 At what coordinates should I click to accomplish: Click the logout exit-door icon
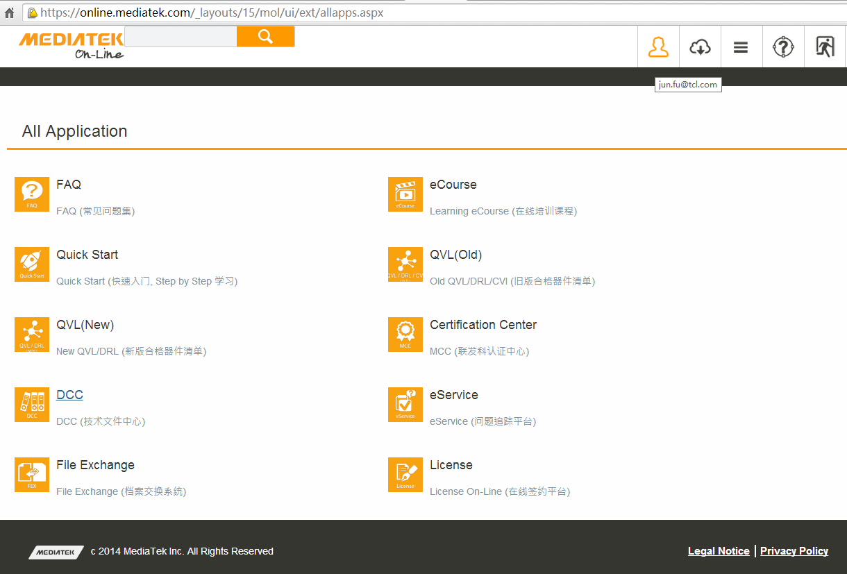tap(825, 47)
